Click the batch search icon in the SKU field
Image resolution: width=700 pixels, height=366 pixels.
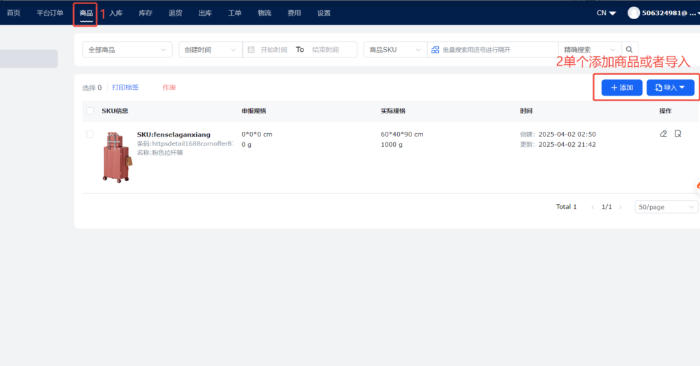pos(435,50)
